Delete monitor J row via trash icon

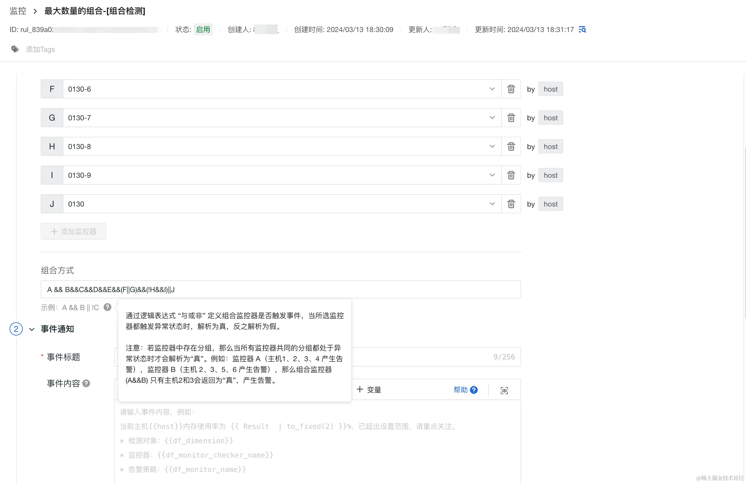[511, 204]
